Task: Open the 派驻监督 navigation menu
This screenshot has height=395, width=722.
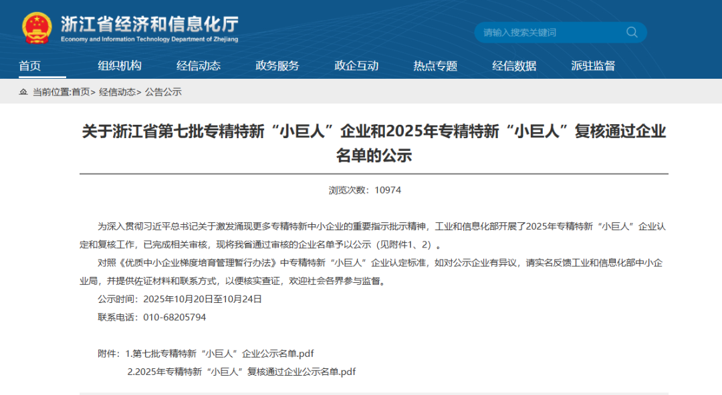Action: point(592,65)
